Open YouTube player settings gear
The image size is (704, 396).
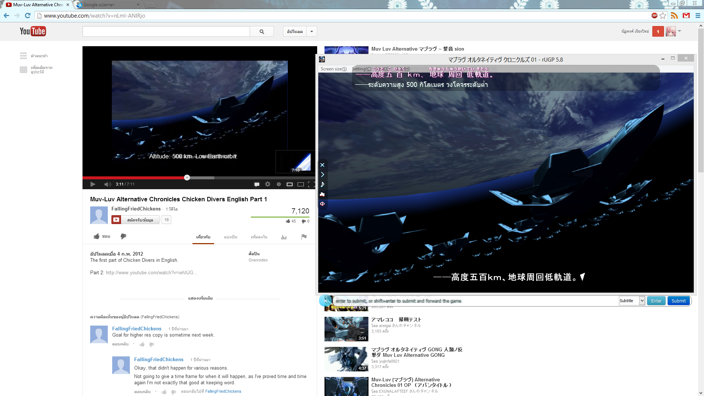[268, 184]
